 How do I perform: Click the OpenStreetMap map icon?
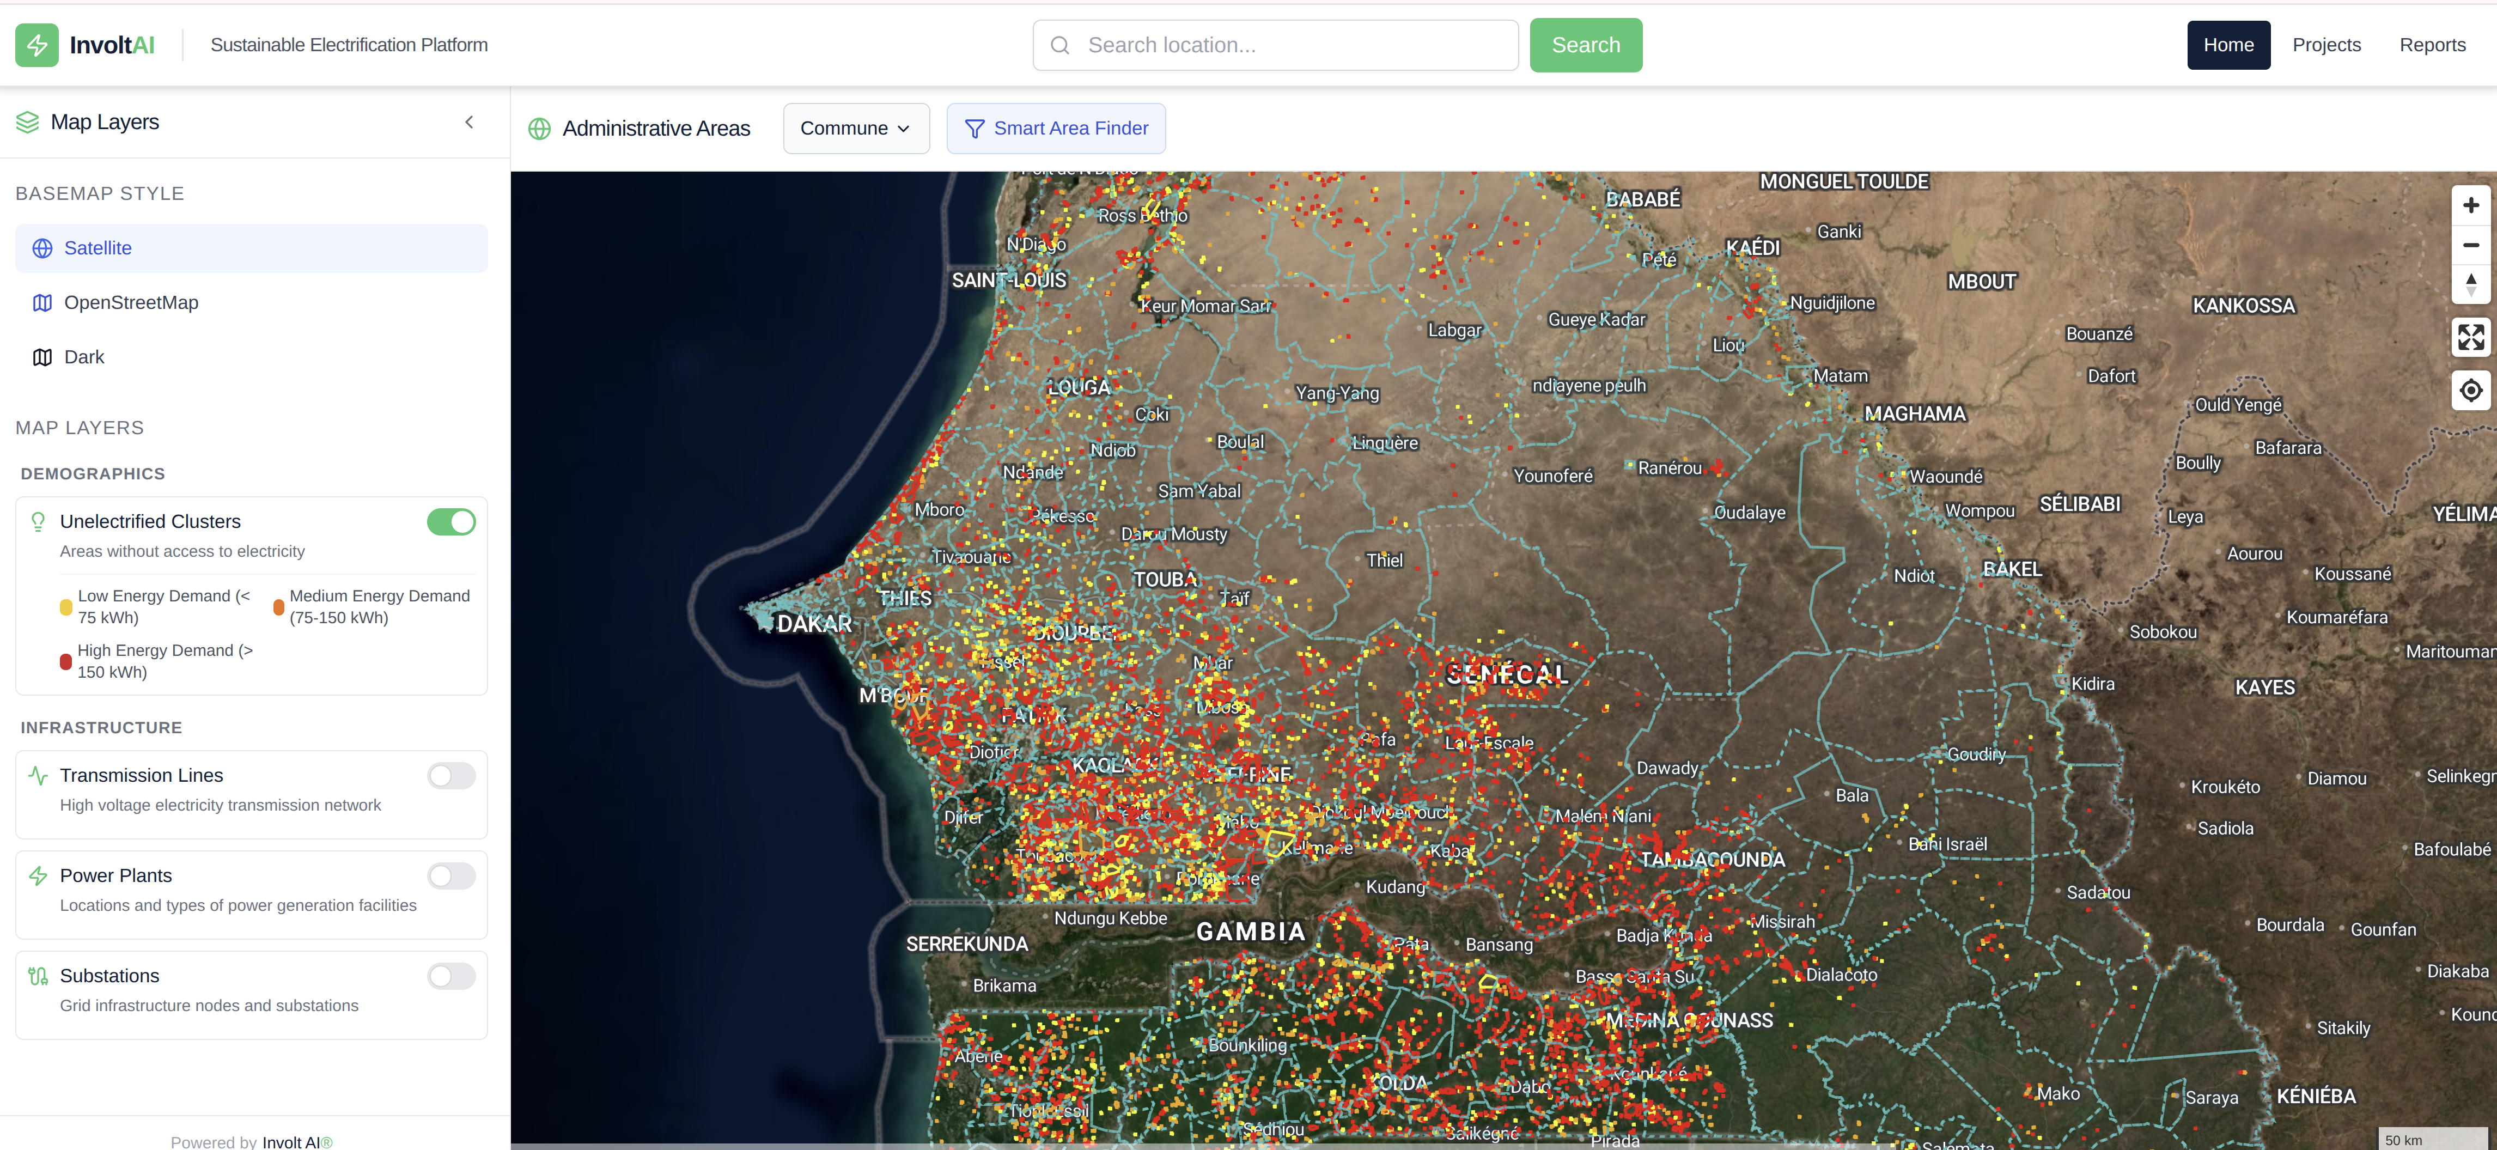[42, 302]
